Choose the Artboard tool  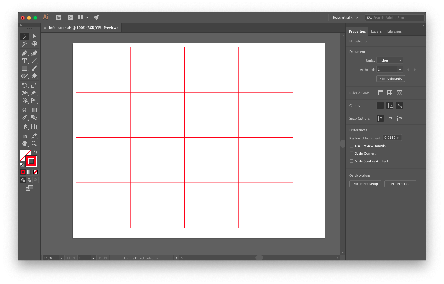click(x=25, y=136)
